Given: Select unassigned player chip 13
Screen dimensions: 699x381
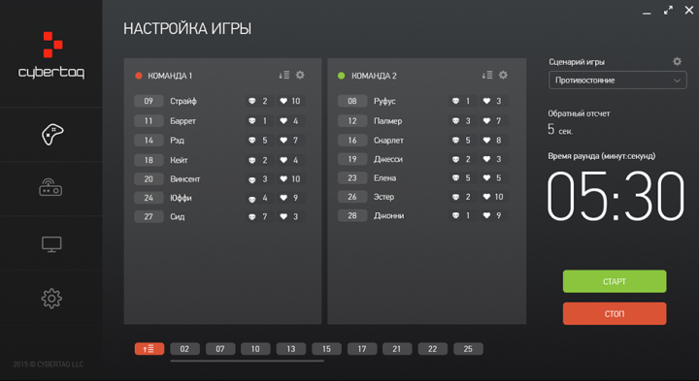Looking at the screenshot, I should 291,349.
